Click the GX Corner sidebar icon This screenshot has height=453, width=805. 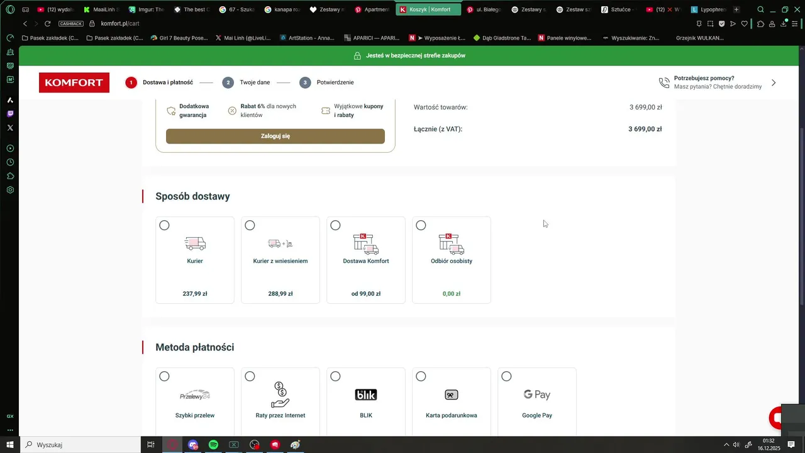pyautogui.click(x=10, y=417)
